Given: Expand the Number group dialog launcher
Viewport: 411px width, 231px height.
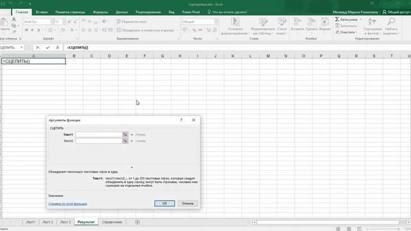Looking at the screenshot, I should coord(217,38).
